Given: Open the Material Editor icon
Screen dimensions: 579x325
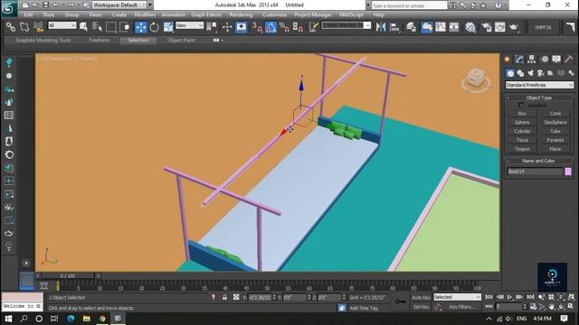Looking at the screenshot, I should click(470, 27).
